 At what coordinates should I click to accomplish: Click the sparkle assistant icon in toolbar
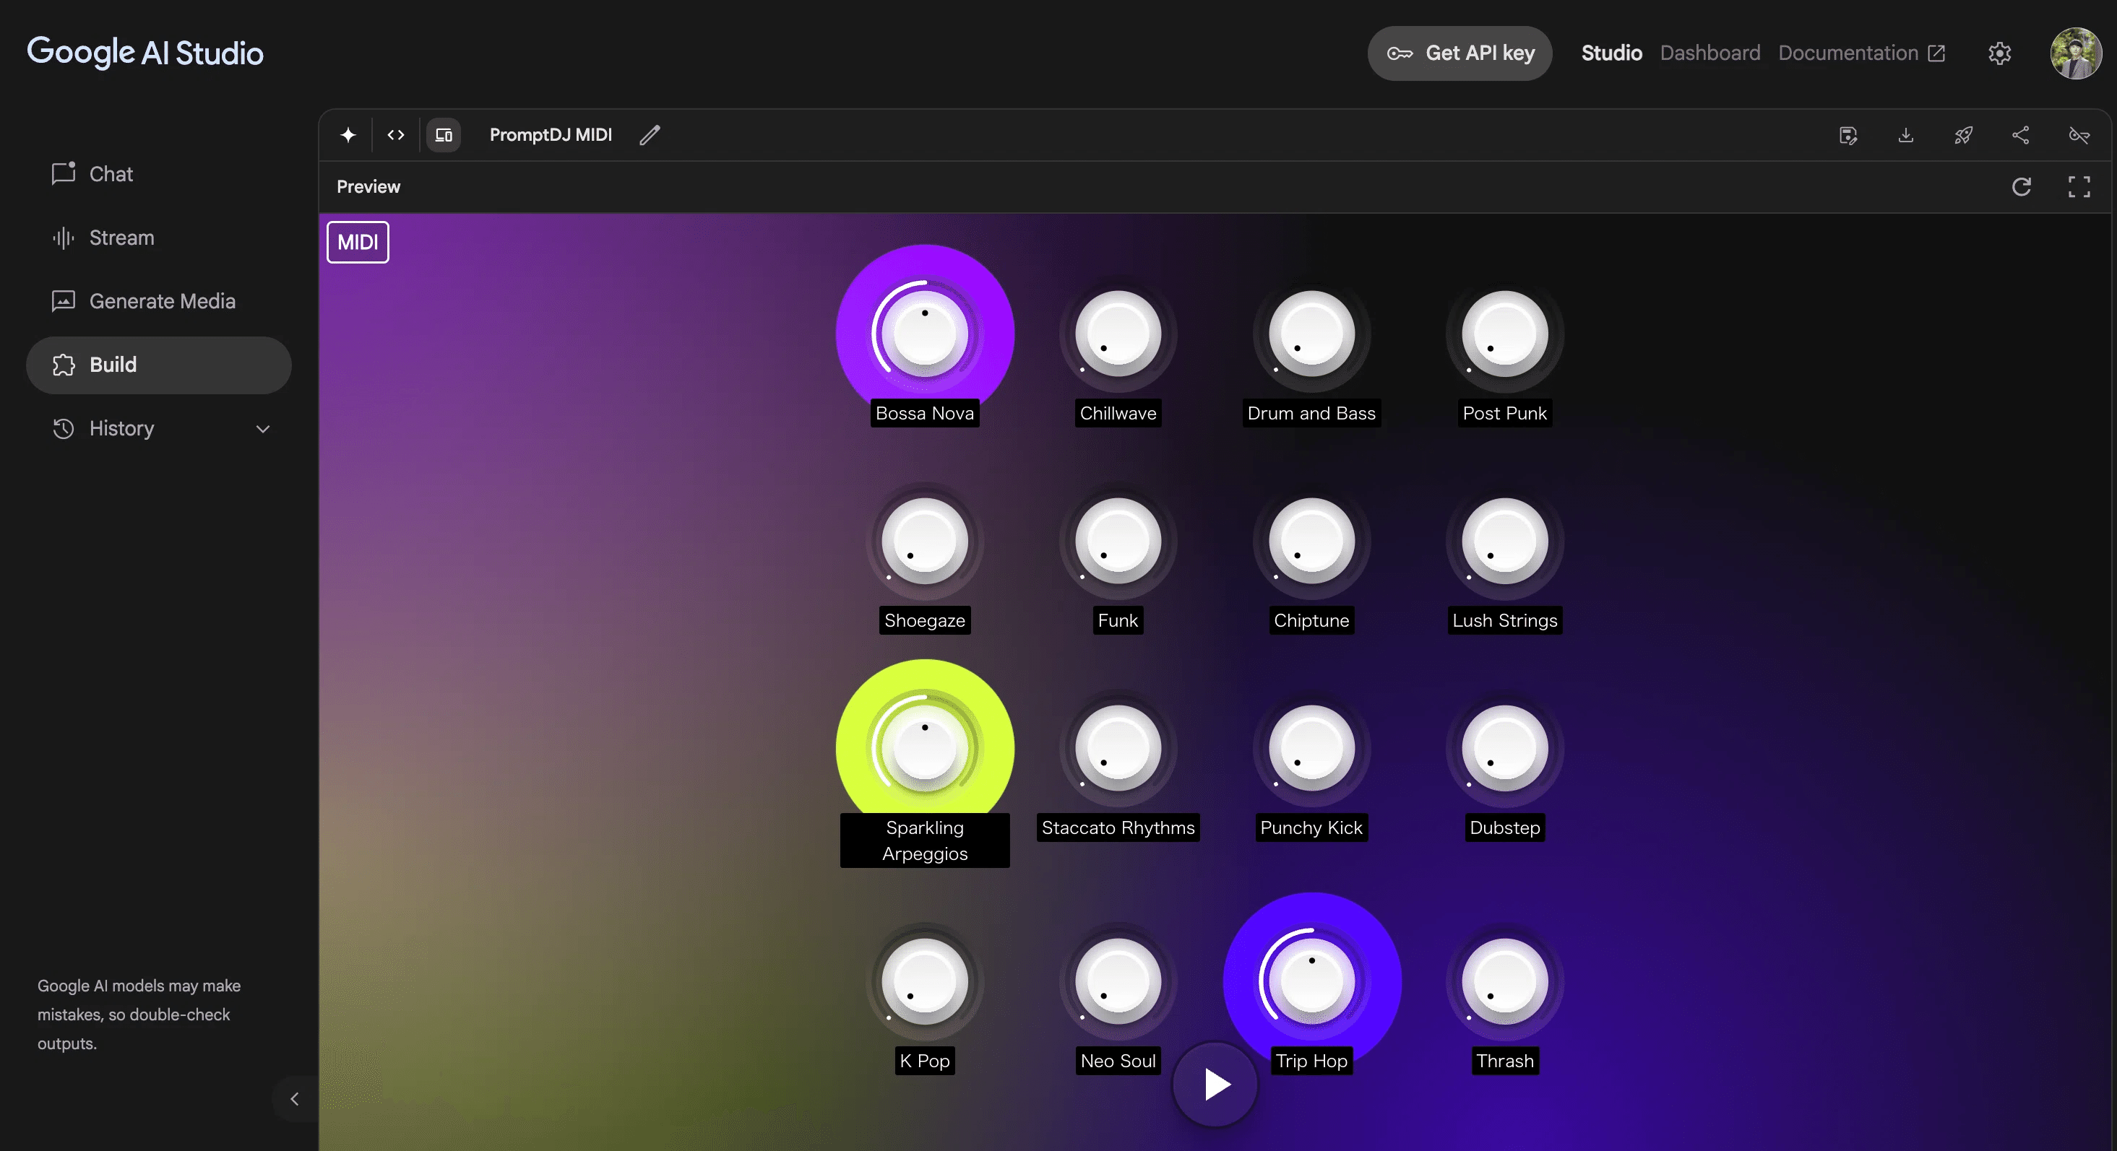pyautogui.click(x=348, y=135)
